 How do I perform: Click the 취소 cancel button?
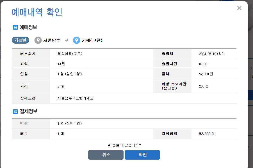[x=106, y=155]
